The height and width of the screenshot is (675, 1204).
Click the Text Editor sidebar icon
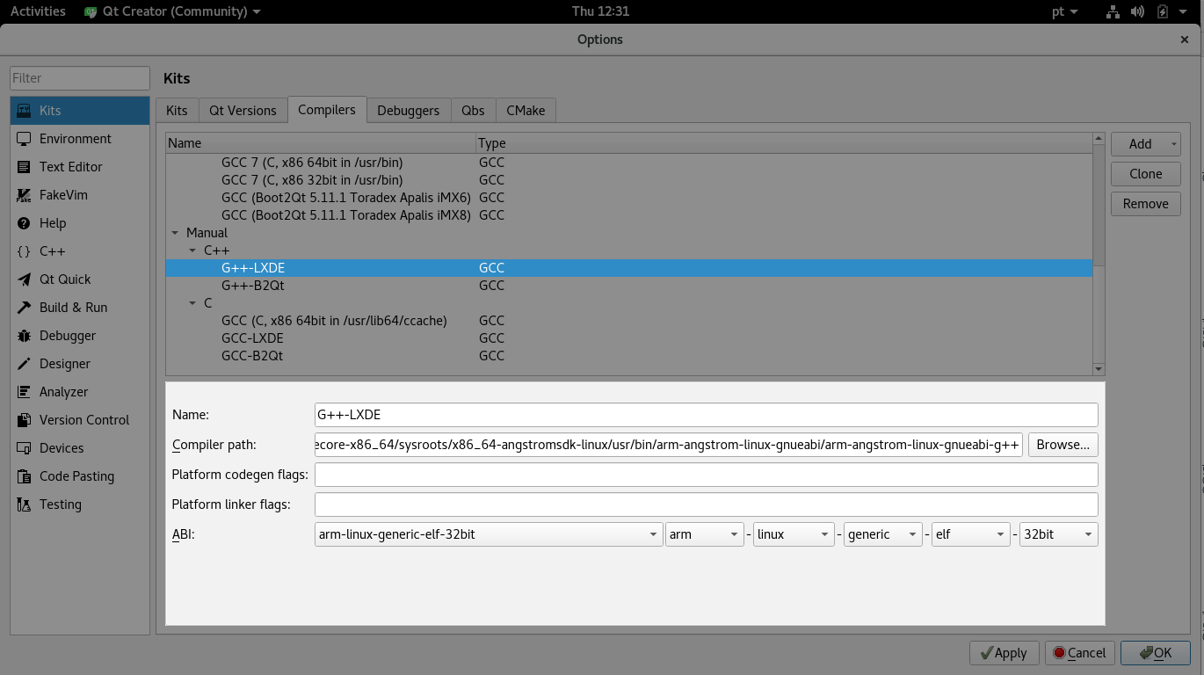point(24,167)
